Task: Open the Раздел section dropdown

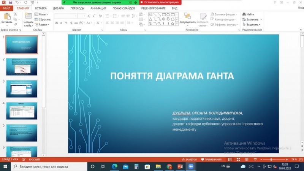Action: pos(42,25)
